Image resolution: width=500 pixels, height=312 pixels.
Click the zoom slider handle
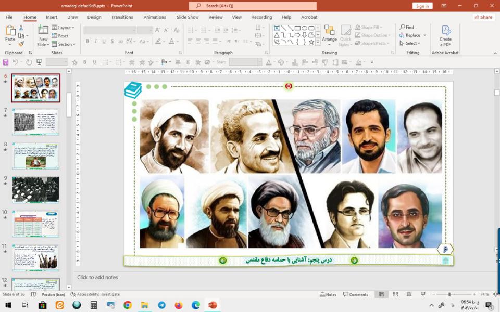point(449,294)
